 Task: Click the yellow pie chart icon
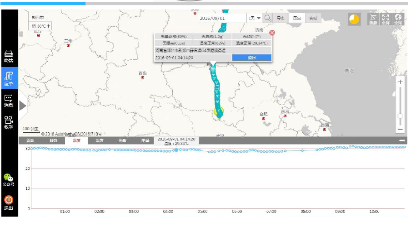pos(354,19)
